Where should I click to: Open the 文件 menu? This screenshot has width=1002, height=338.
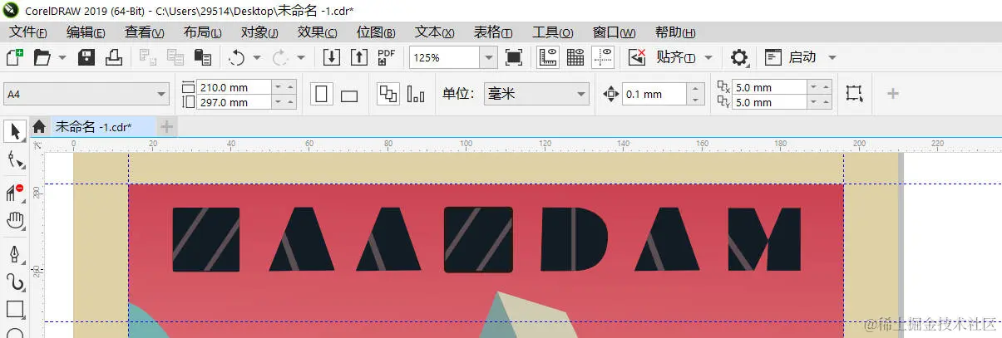(x=27, y=32)
